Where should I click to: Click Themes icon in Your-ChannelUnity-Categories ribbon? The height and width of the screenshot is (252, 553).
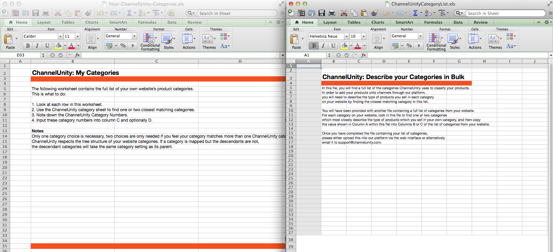tap(207, 38)
